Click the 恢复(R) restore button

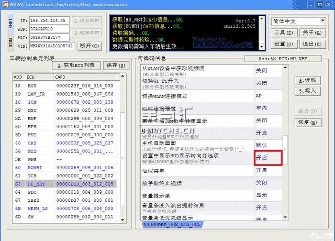[307, 122]
